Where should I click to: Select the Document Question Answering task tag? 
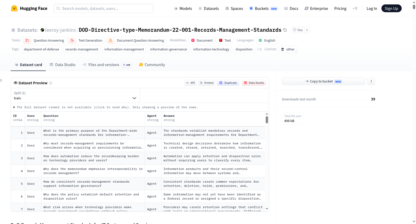(136, 40)
